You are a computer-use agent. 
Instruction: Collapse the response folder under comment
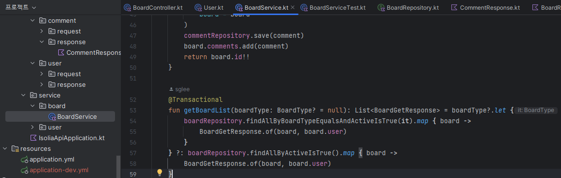[x=42, y=42]
